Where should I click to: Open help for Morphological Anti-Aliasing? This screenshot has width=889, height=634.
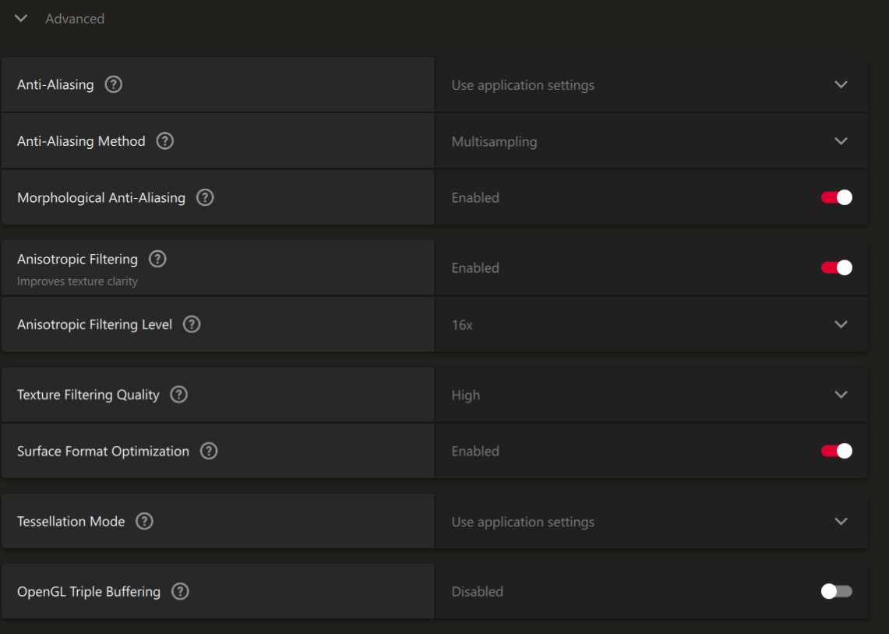pyautogui.click(x=205, y=198)
